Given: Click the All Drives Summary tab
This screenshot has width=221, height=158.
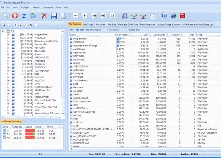Looking at the screenshot, I should click(11, 121).
